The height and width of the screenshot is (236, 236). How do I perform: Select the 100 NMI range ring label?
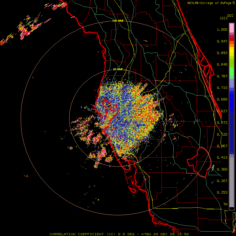tap(118, 21)
